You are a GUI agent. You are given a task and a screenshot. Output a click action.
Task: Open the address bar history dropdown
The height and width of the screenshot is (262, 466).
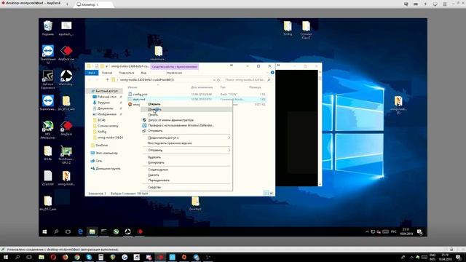pyautogui.click(x=214, y=80)
